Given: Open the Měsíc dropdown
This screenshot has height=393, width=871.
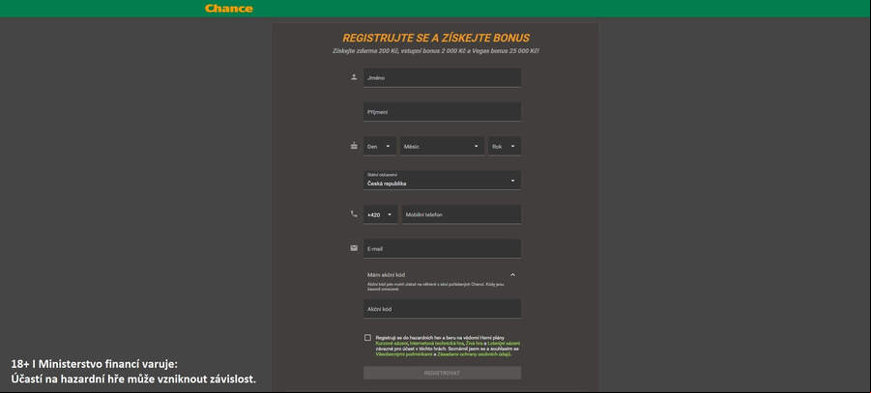Looking at the screenshot, I should click(x=442, y=147).
